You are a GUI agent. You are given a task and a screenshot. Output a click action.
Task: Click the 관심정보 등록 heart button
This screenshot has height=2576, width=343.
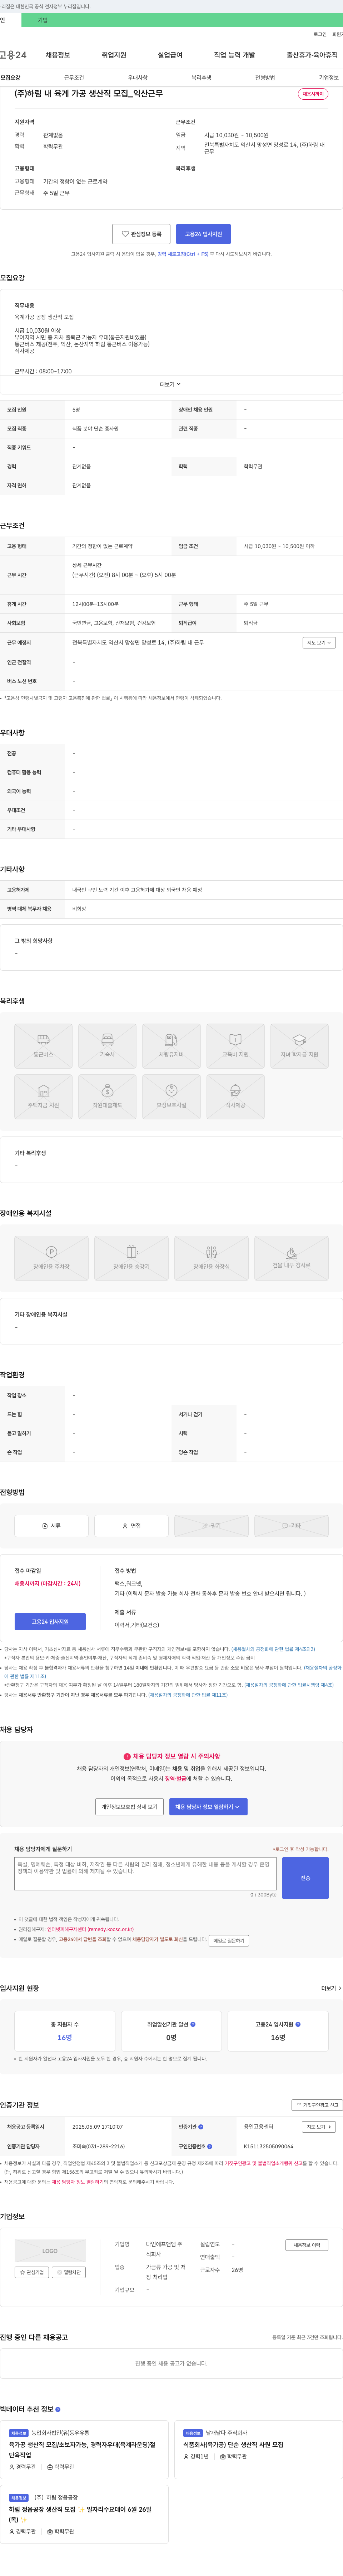click(x=141, y=234)
